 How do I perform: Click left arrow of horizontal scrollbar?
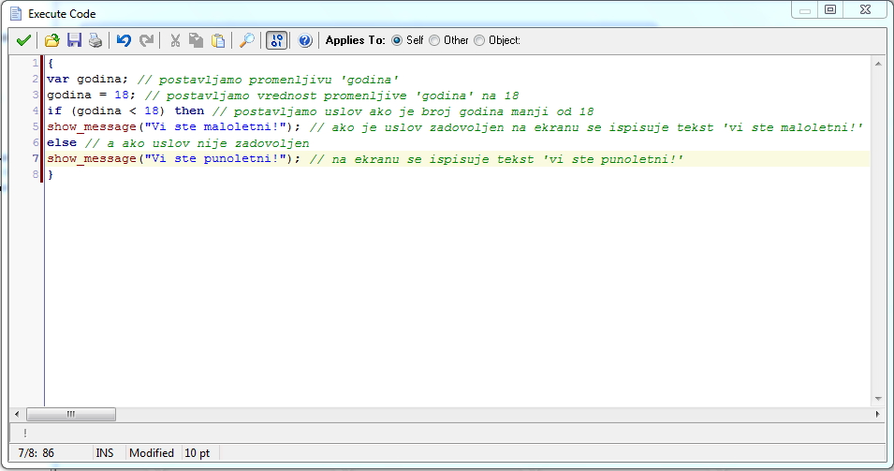(x=17, y=414)
